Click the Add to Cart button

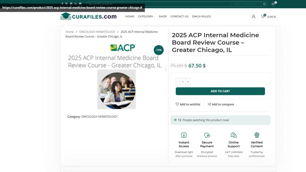(220, 91)
